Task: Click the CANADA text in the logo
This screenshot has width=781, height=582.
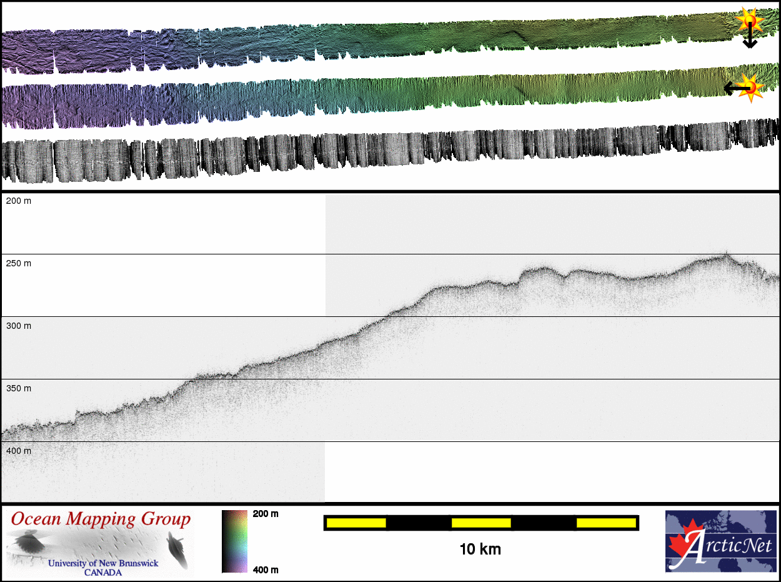Action: tap(103, 572)
